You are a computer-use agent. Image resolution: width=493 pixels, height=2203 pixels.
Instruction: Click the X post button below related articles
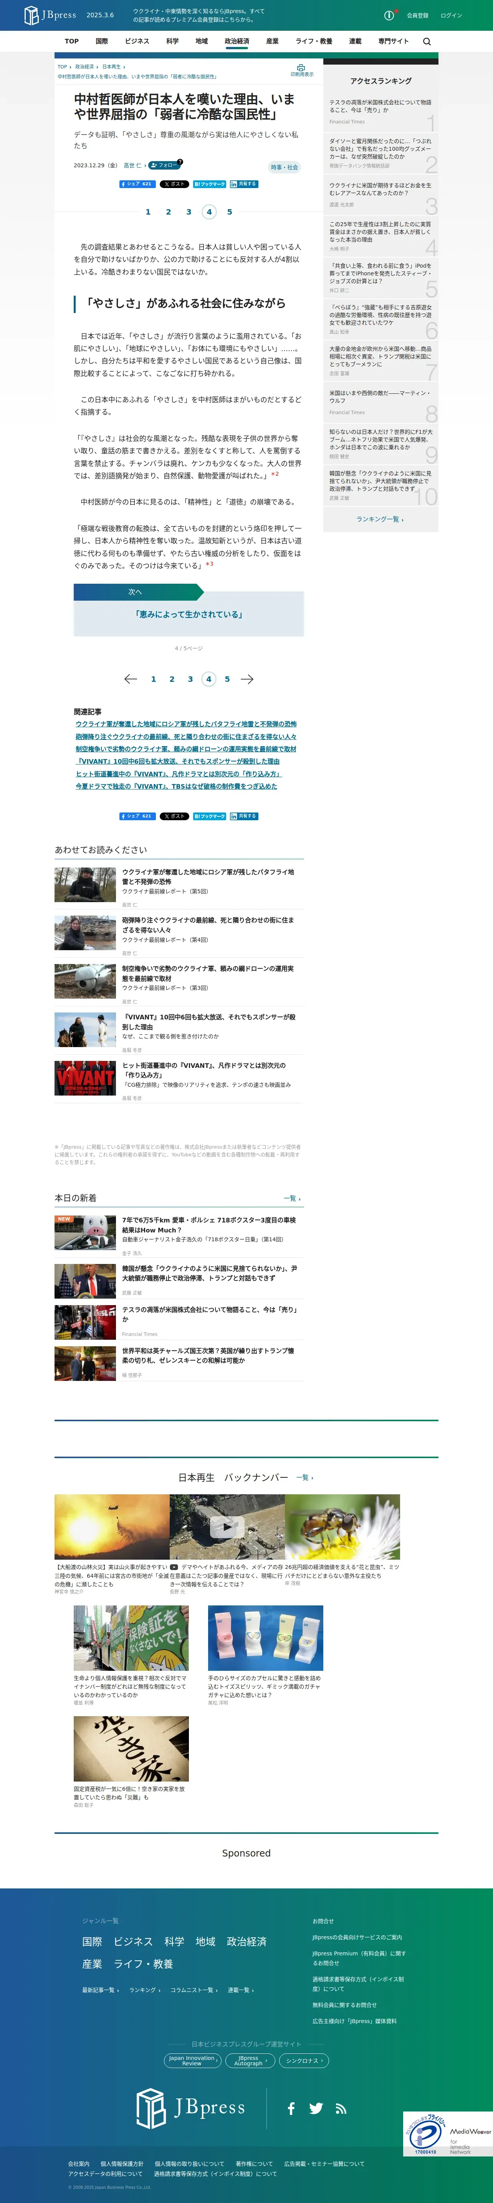174,816
